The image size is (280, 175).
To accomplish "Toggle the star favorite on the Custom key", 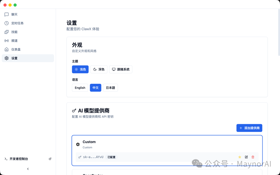I will [240, 157].
